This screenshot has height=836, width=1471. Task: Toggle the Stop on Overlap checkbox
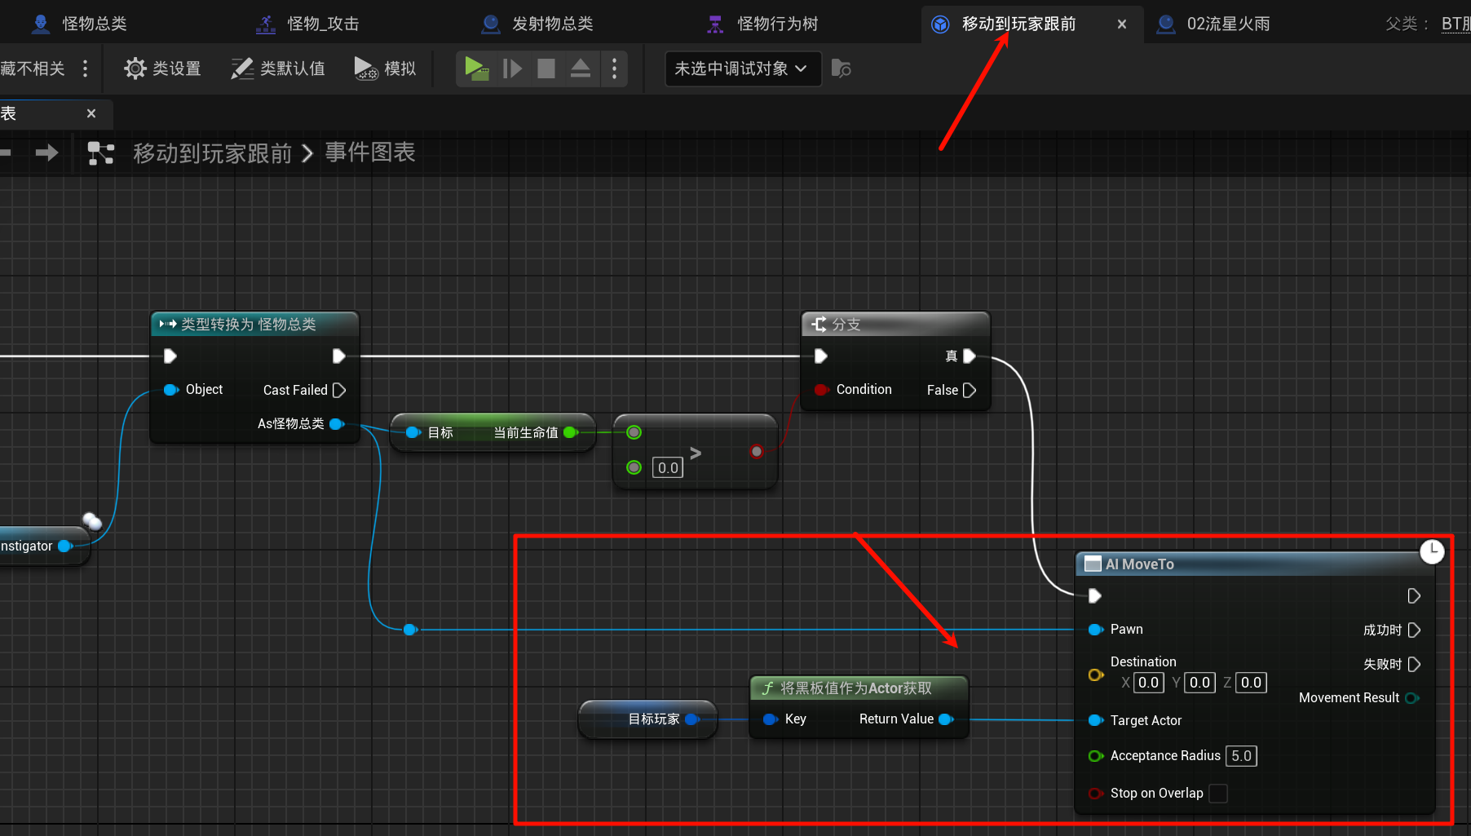click(1217, 793)
